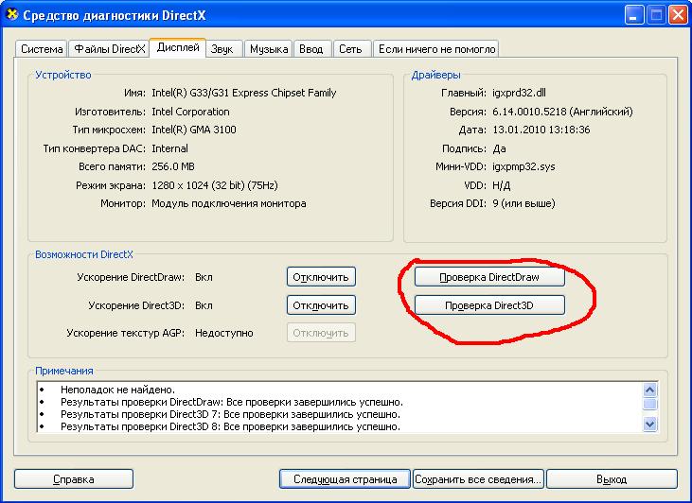The height and width of the screenshot is (503, 692).
Task: Click the manufacturer value Intel Corporation
Action: [190, 112]
